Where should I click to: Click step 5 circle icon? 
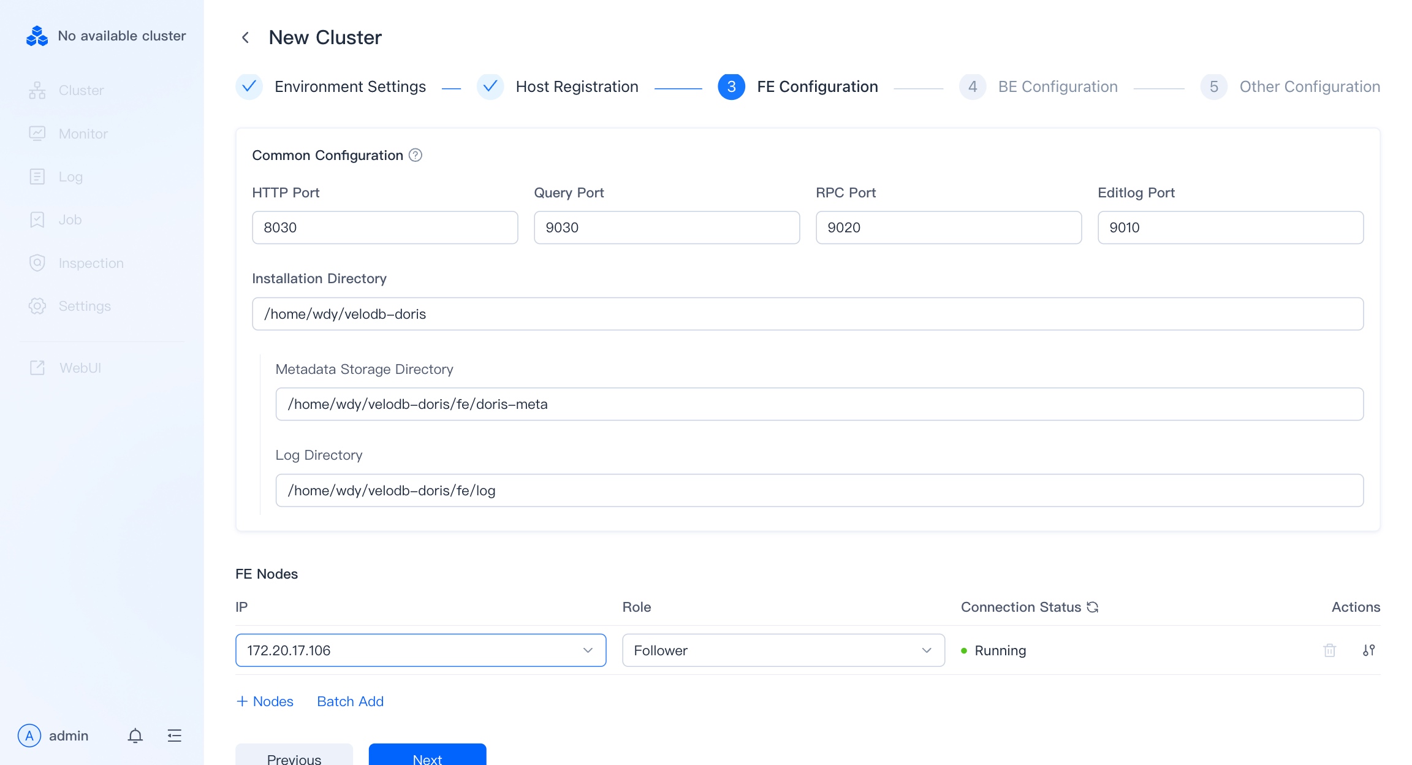point(1214,86)
